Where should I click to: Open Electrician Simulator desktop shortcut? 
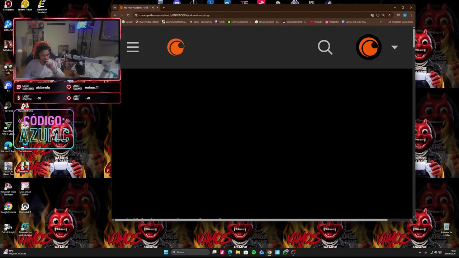pos(42,7)
